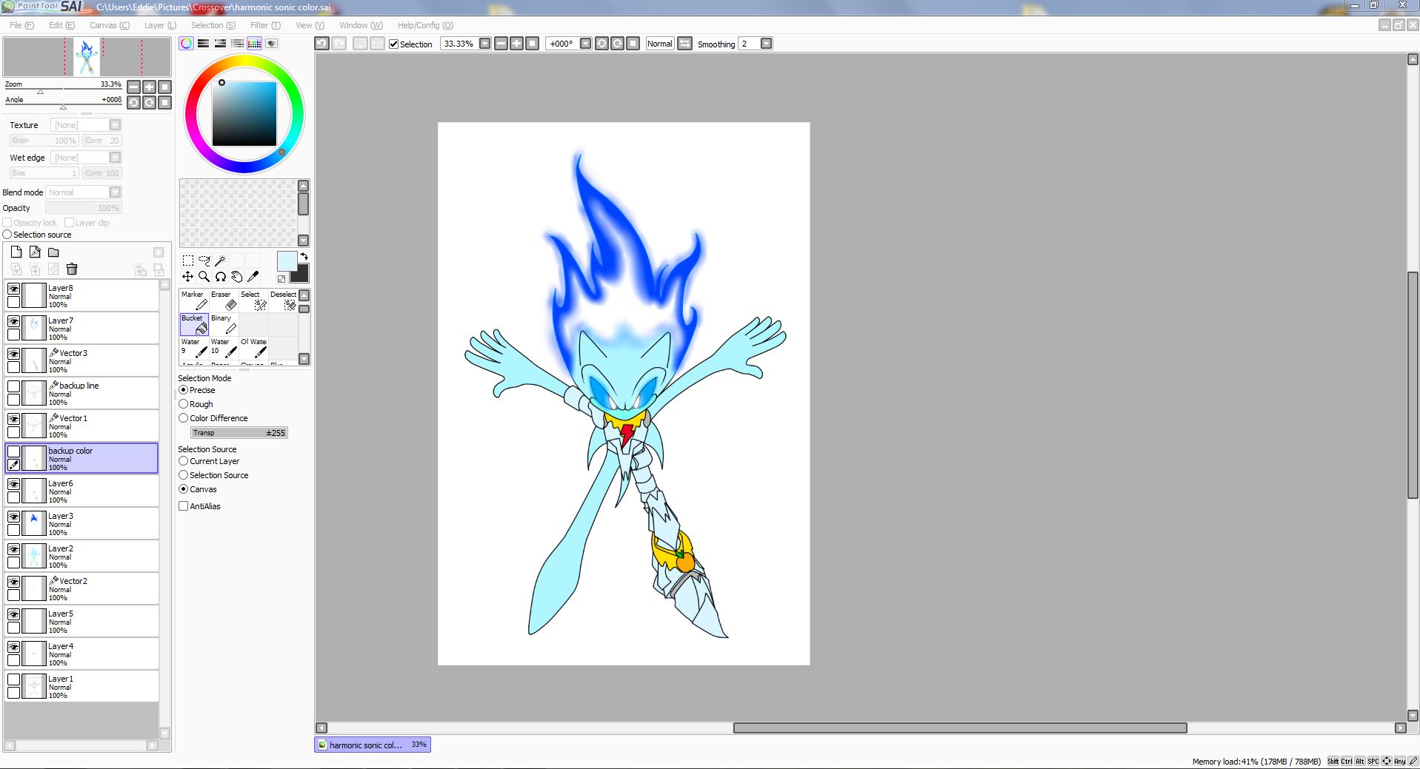Hide Layer3 using its eye icon

click(x=14, y=517)
